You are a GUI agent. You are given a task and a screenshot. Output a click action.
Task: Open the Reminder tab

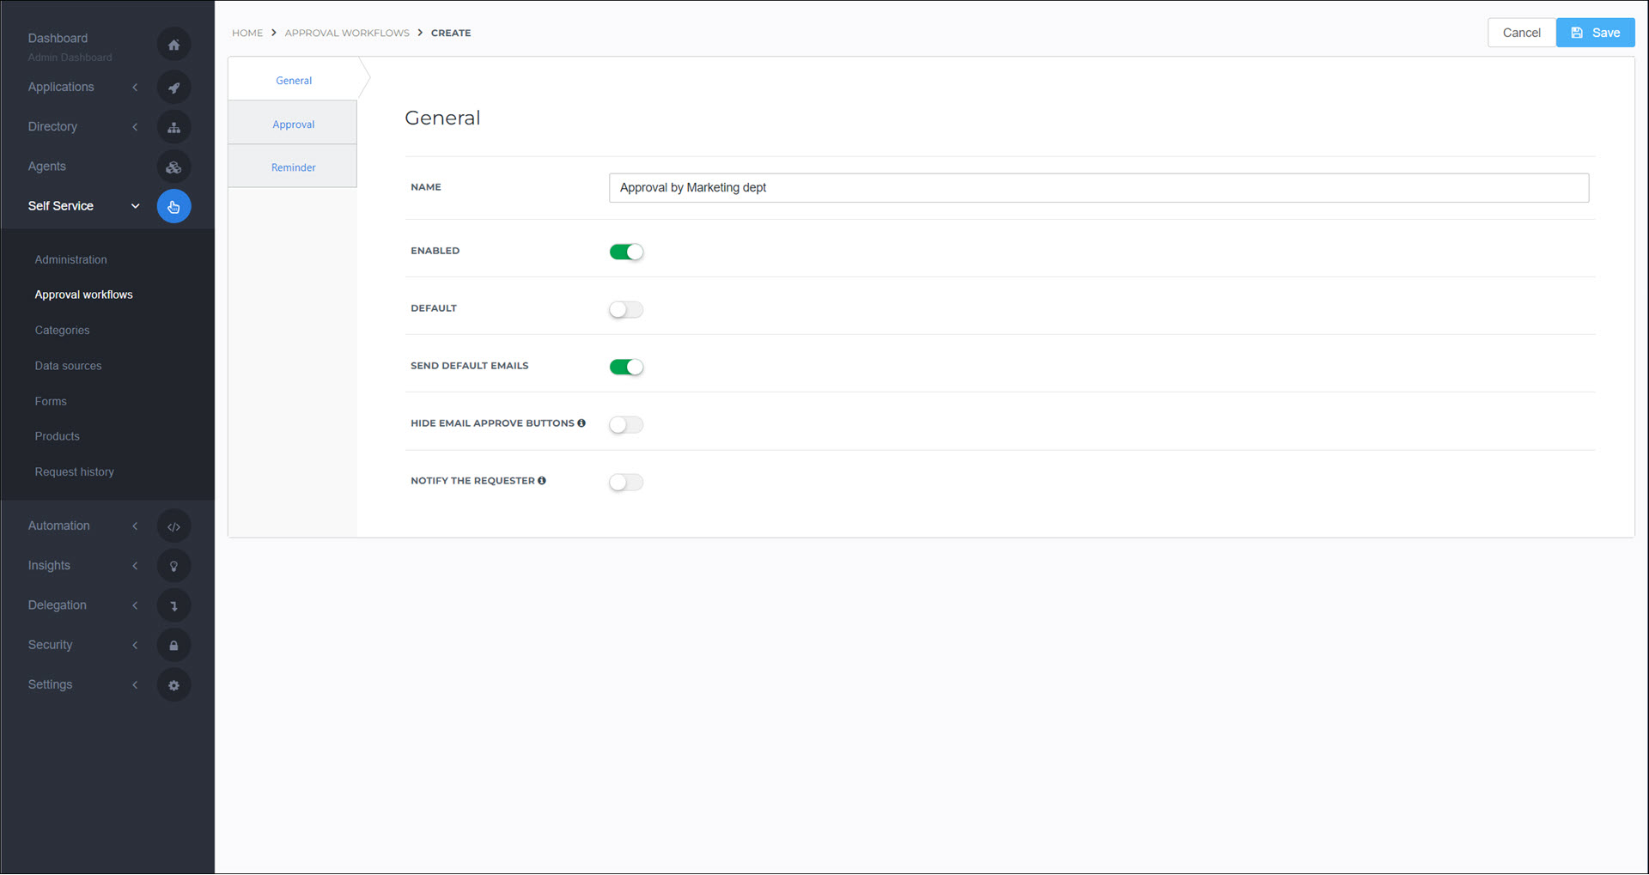point(293,167)
